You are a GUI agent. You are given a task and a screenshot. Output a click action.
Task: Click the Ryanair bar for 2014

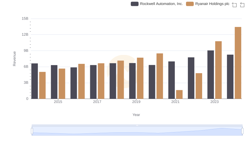(x=42, y=85)
